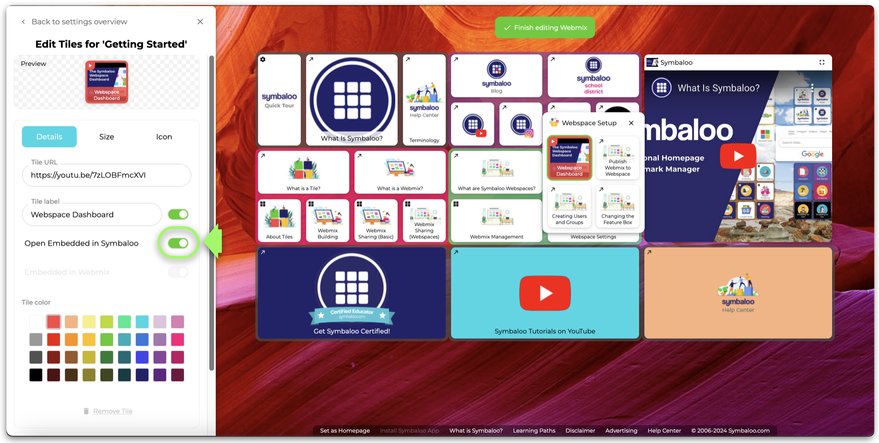This screenshot has width=879, height=443.
Task: Pick the white tile color swatch
Action: (36, 321)
